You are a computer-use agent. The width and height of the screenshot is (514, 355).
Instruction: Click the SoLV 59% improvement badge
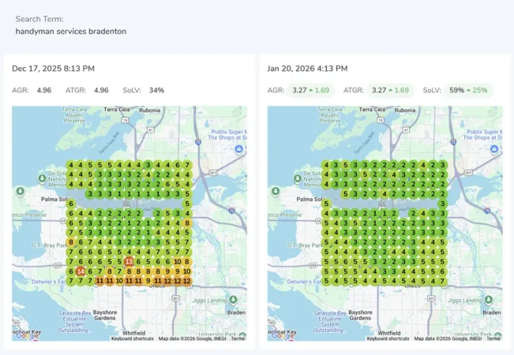[x=468, y=91]
